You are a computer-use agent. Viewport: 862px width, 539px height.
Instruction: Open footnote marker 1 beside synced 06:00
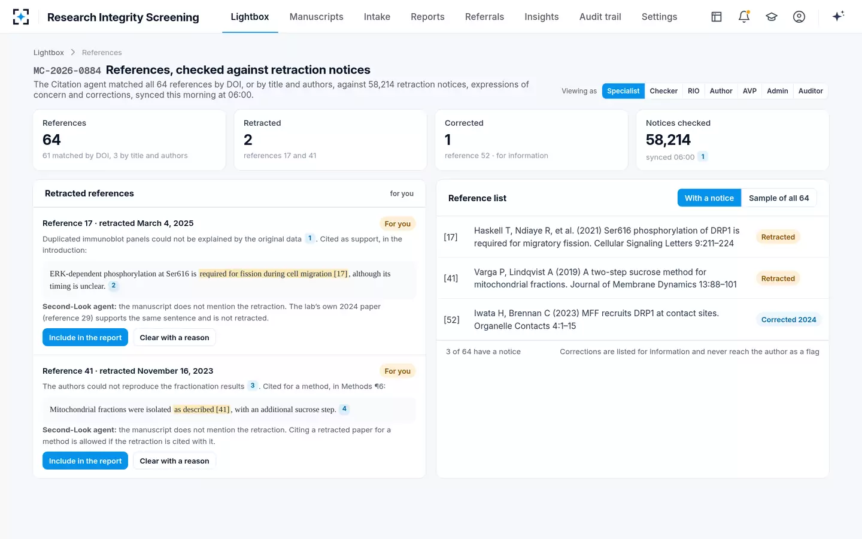pos(703,156)
